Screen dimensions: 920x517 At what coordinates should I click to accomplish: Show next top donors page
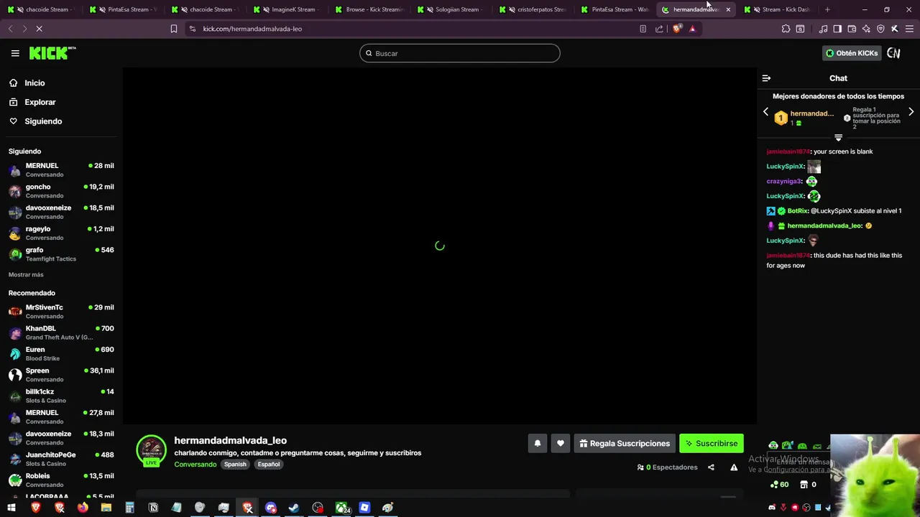click(x=911, y=112)
